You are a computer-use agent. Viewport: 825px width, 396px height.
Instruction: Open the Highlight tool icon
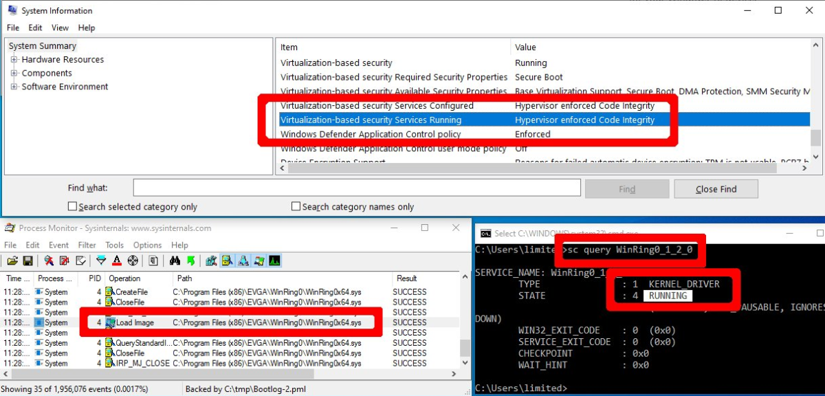pyautogui.click(x=117, y=261)
